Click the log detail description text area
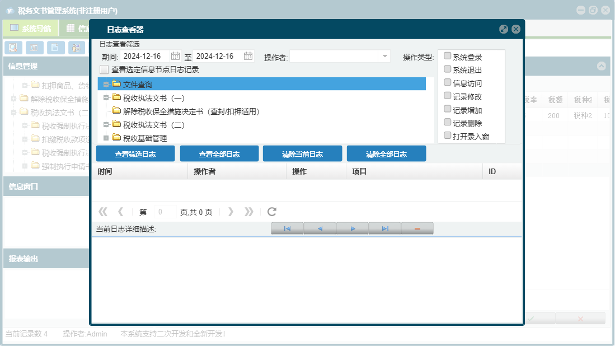This screenshot has height=346, width=615. pos(307,280)
